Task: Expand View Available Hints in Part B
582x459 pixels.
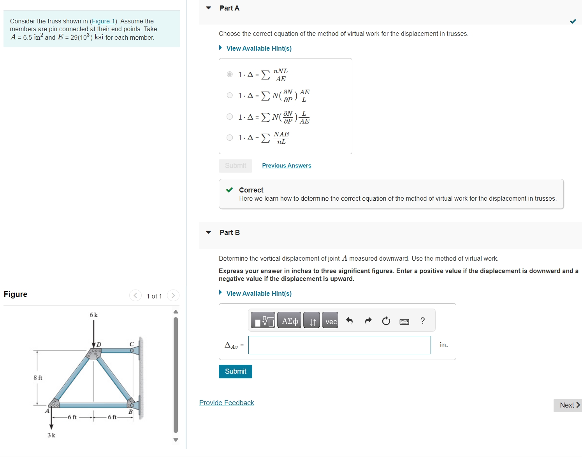Action: tap(259, 293)
